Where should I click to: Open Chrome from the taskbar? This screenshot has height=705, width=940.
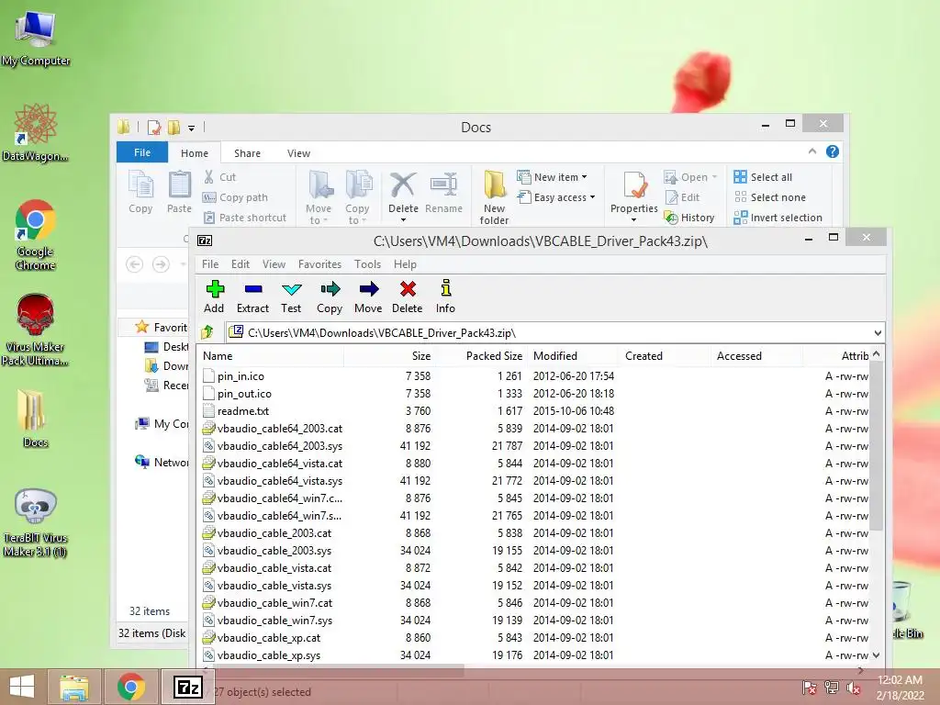click(131, 687)
